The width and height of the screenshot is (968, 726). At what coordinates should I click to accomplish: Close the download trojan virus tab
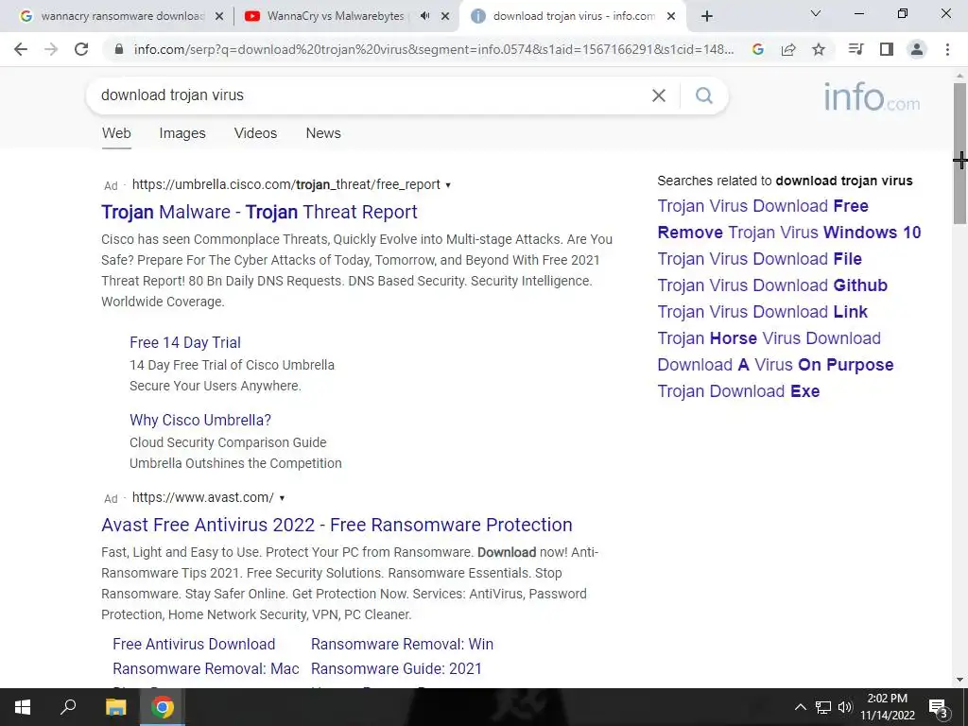(671, 16)
